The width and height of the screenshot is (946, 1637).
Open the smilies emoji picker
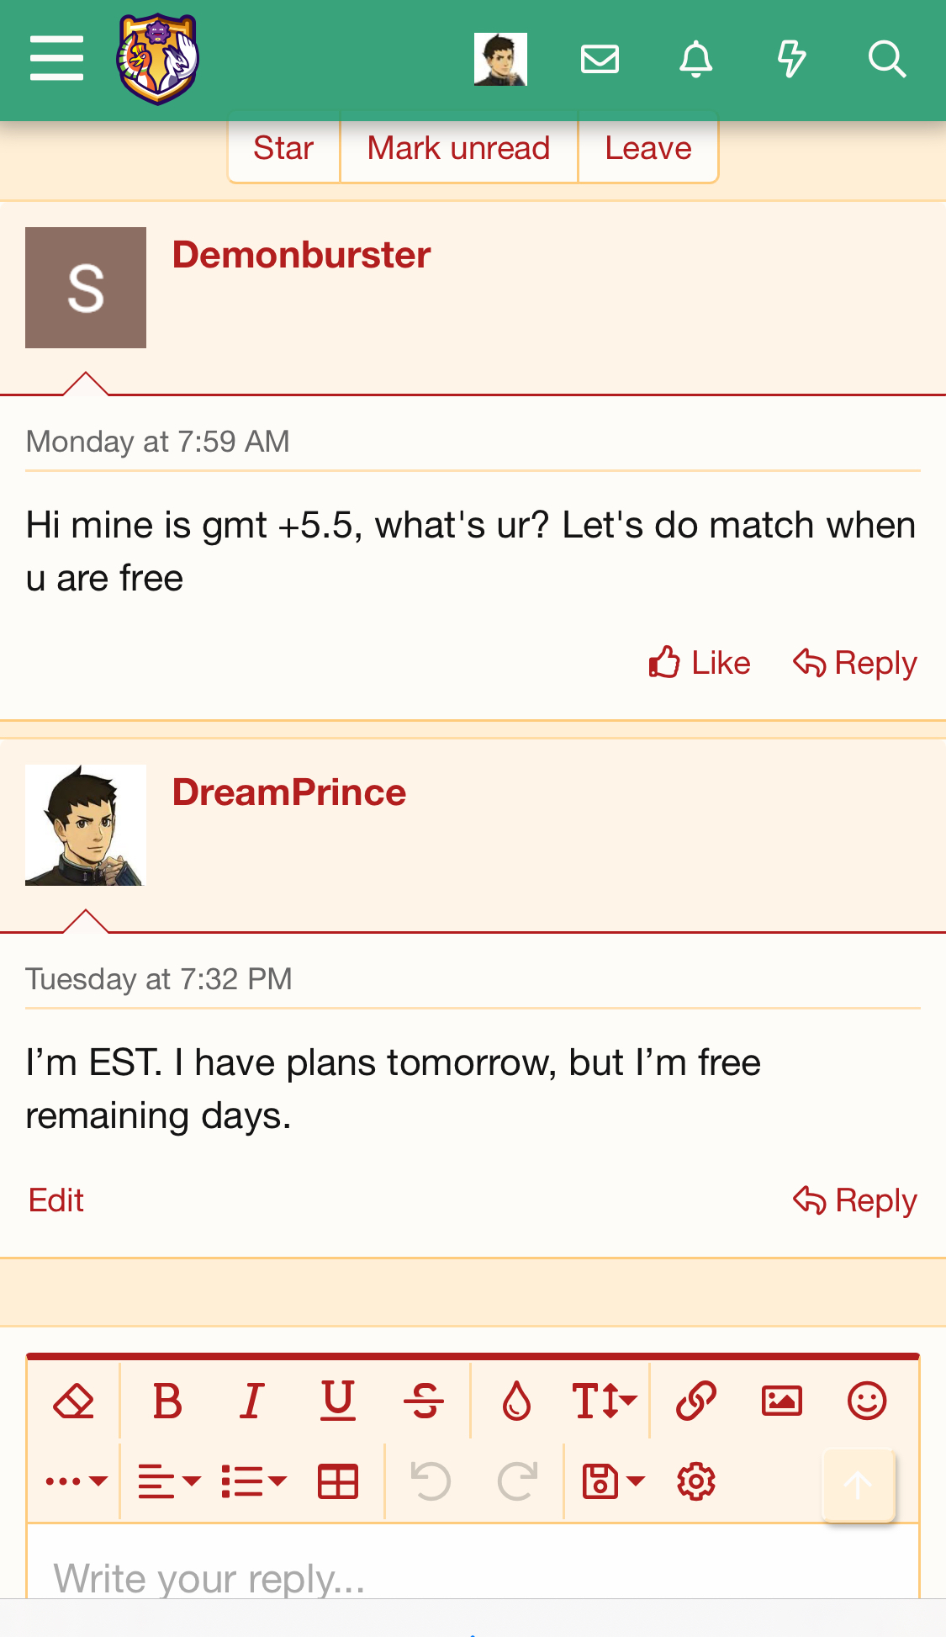pyautogui.click(x=867, y=1401)
